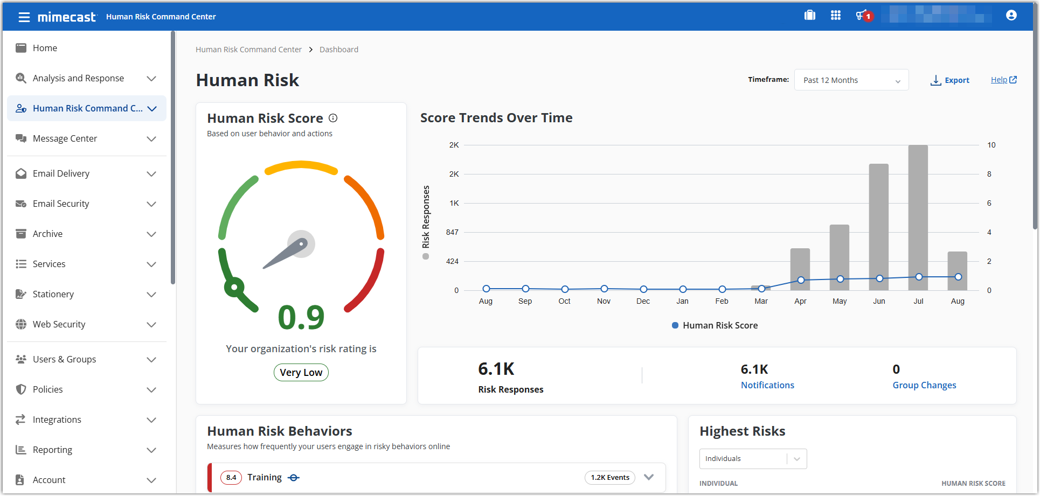Toggle the Human Risk Score legend marker
1040x496 pixels.
(x=675, y=325)
